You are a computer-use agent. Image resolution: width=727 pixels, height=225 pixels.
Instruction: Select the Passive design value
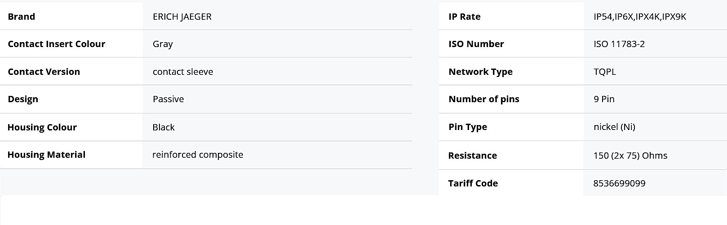point(168,99)
